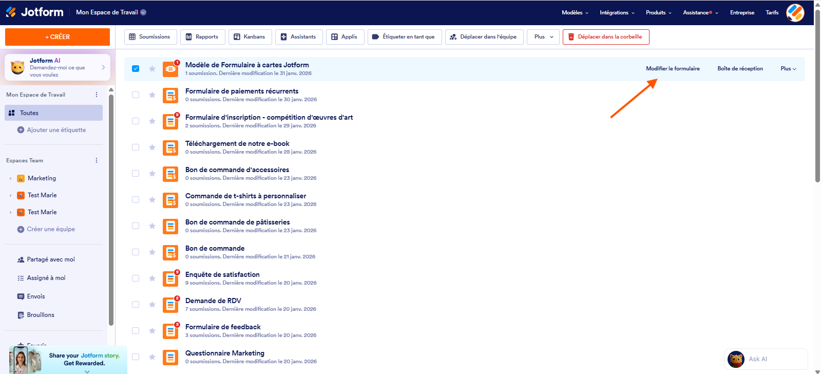Click Étiqueter en tant que

(405, 36)
